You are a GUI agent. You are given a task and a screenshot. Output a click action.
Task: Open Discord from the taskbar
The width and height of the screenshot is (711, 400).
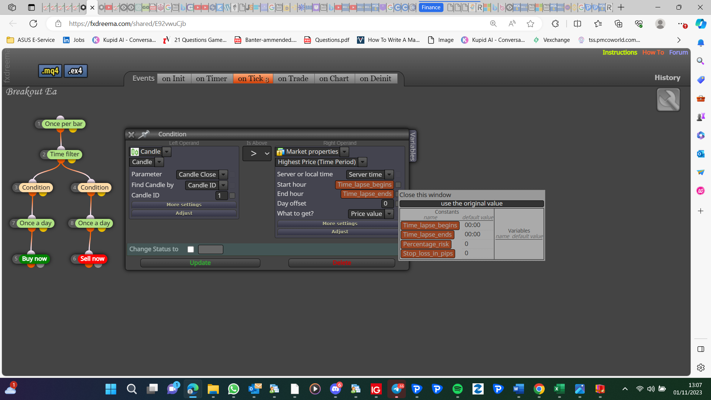click(336, 389)
